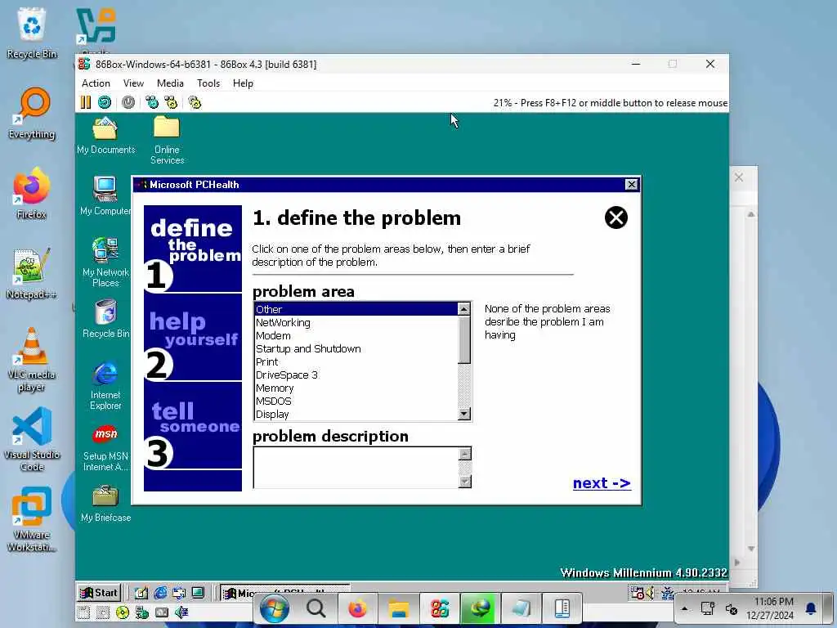837x628 pixels.
Task: Click Firefox icon on host taskbar
Action: click(x=357, y=608)
